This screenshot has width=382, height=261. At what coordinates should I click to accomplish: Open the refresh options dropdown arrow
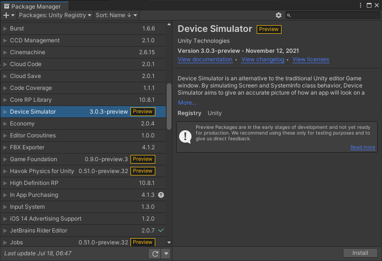tap(166, 254)
